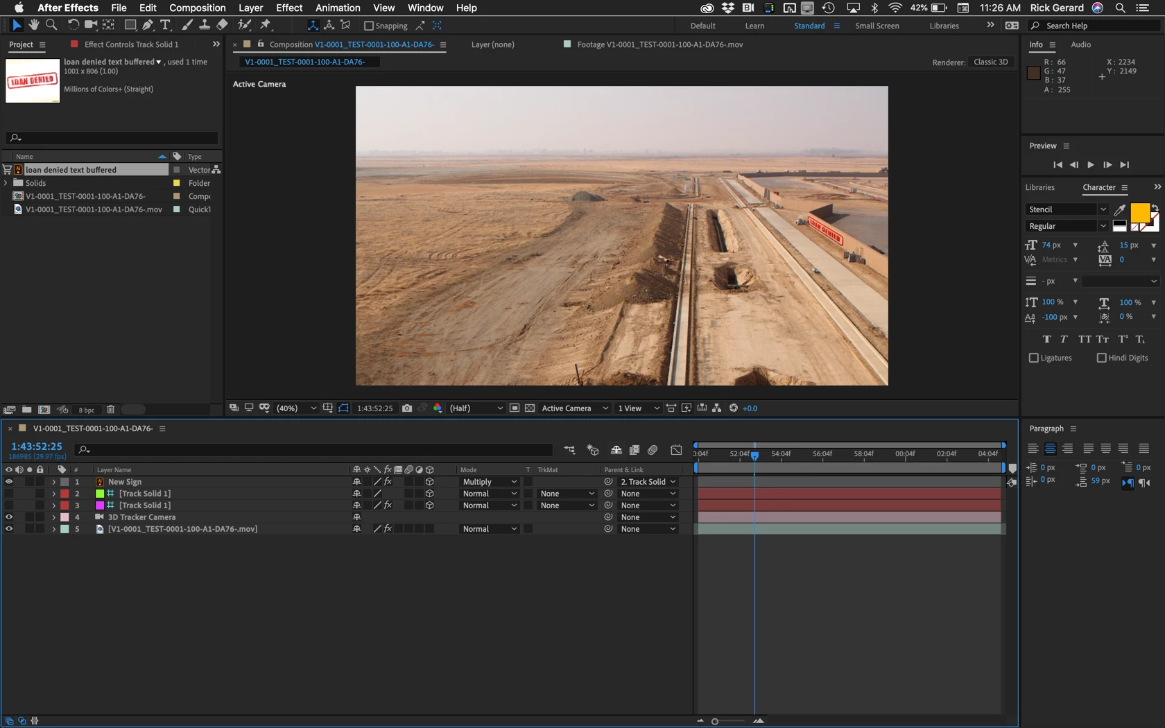Open the Animation menu
The image size is (1165, 728).
(338, 8)
